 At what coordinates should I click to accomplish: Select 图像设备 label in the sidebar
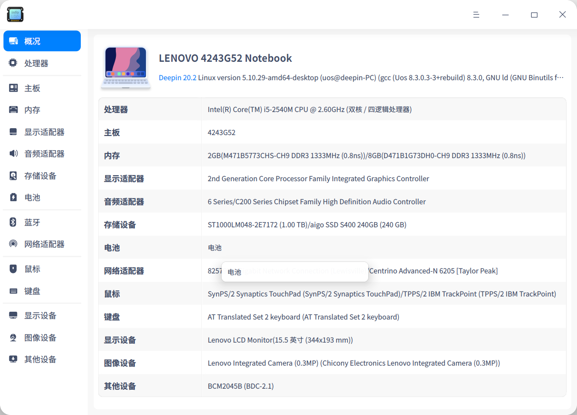tap(40, 338)
